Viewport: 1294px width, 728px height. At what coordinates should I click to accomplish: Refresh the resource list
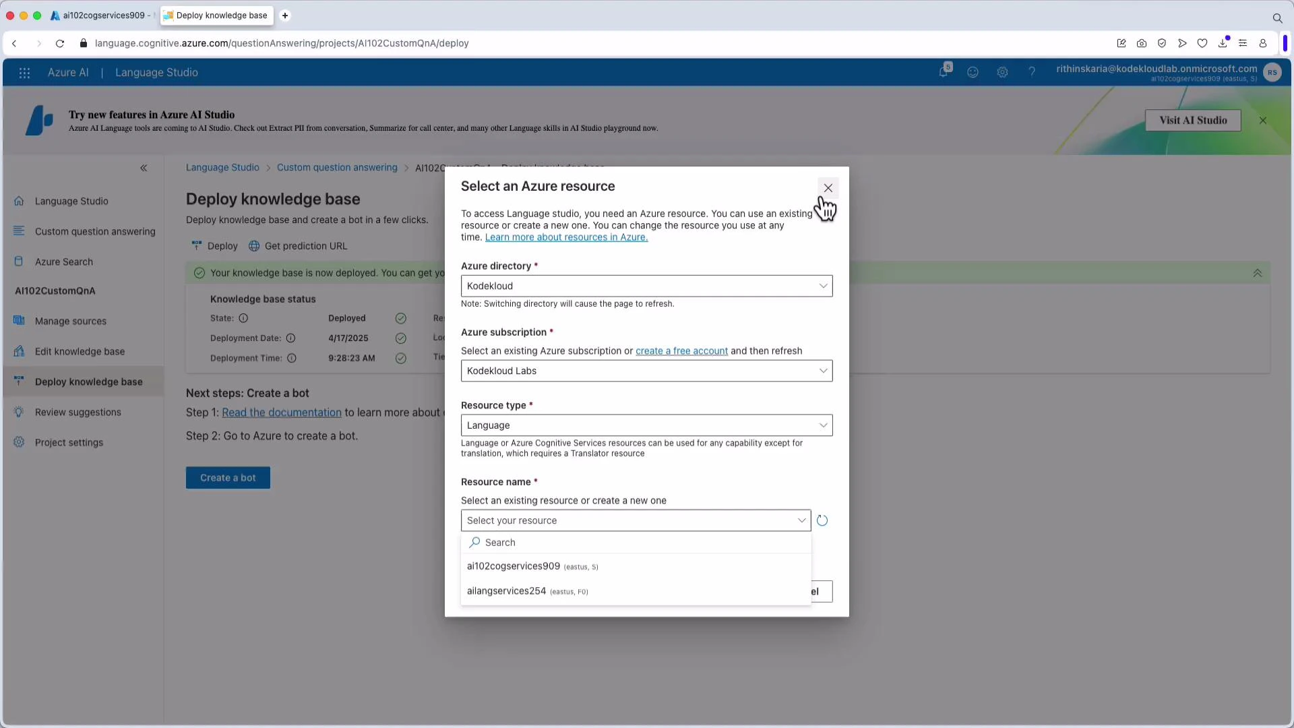[822, 520]
